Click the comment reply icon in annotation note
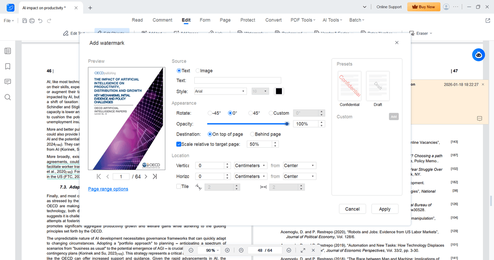 (x=479, y=119)
